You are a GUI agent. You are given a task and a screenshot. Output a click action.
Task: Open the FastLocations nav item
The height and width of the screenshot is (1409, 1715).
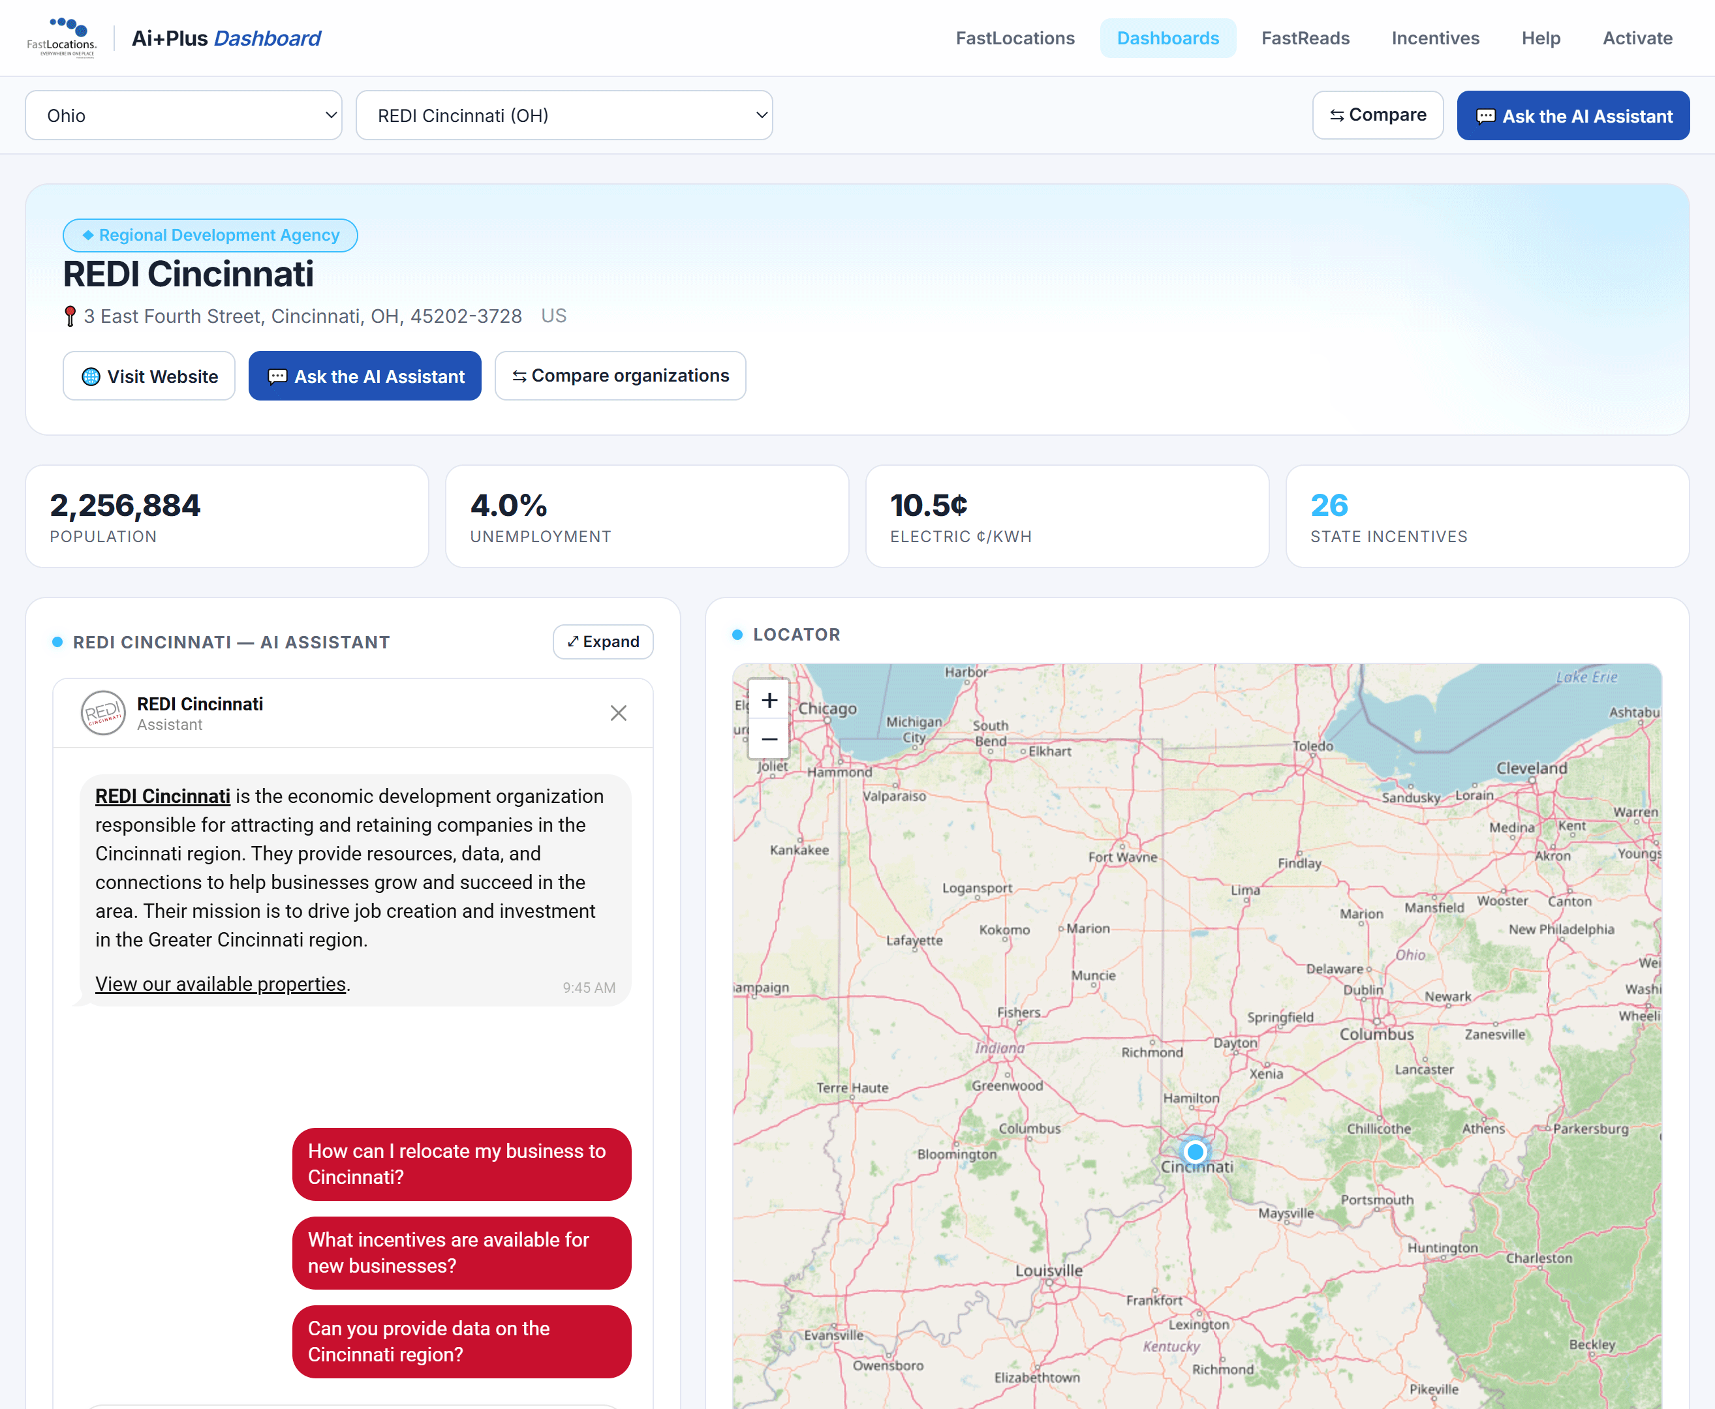click(x=1015, y=38)
